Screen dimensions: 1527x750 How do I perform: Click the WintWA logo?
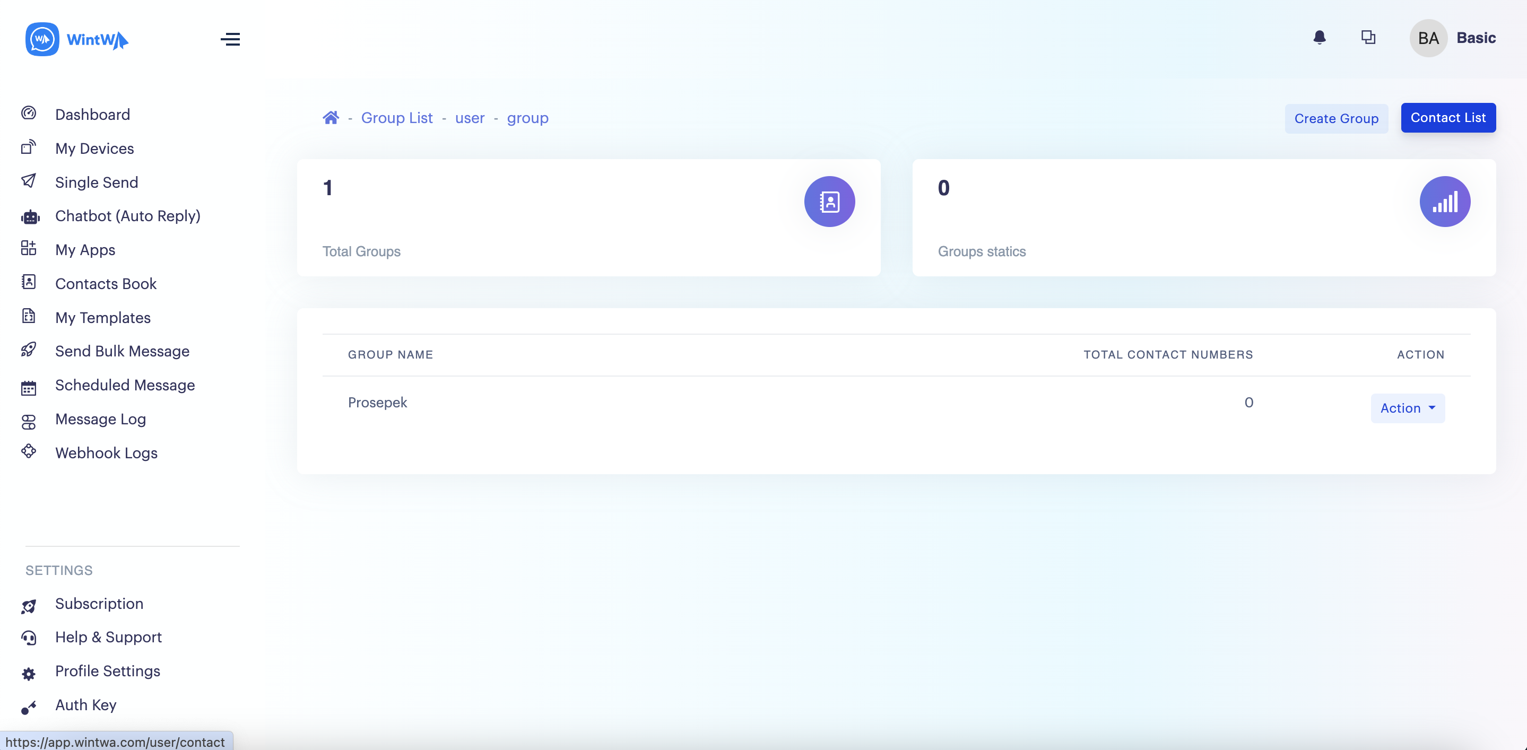pyautogui.click(x=77, y=40)
